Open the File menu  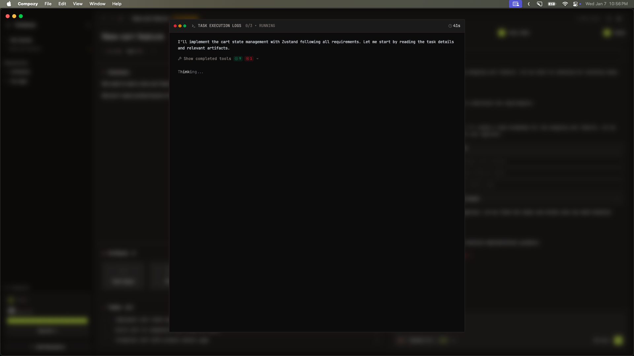[48, 4]
